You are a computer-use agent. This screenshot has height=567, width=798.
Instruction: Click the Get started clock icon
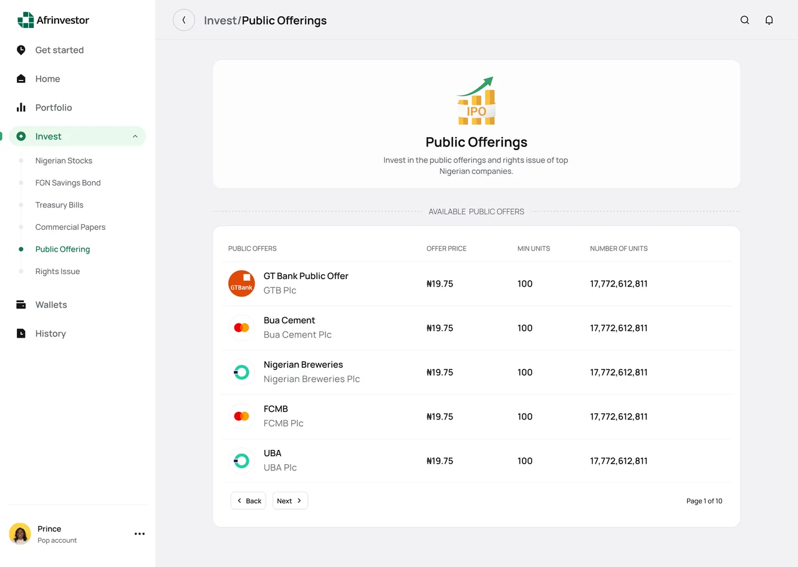21,50
